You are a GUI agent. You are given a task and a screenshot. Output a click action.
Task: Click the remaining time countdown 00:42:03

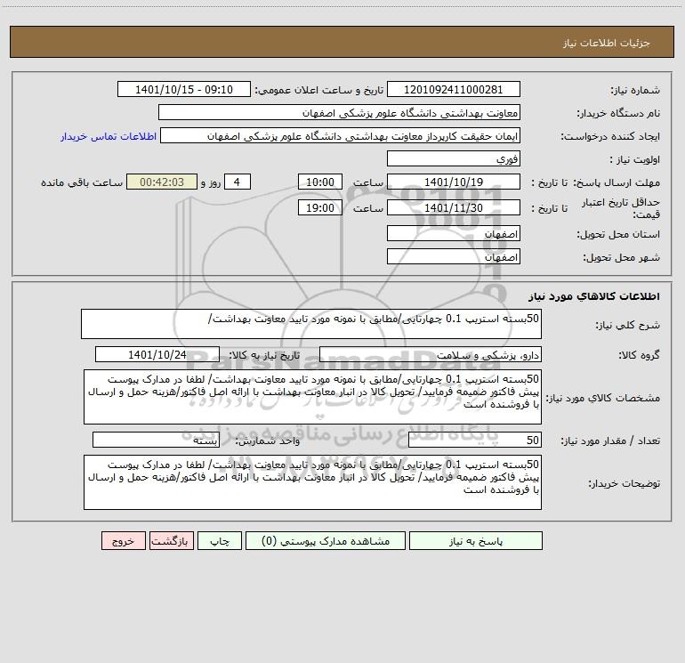(x=162, y=182)
